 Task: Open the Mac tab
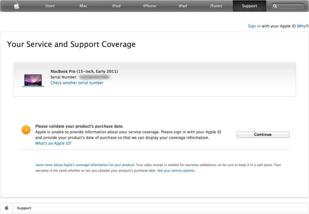[x=83, y=6]
